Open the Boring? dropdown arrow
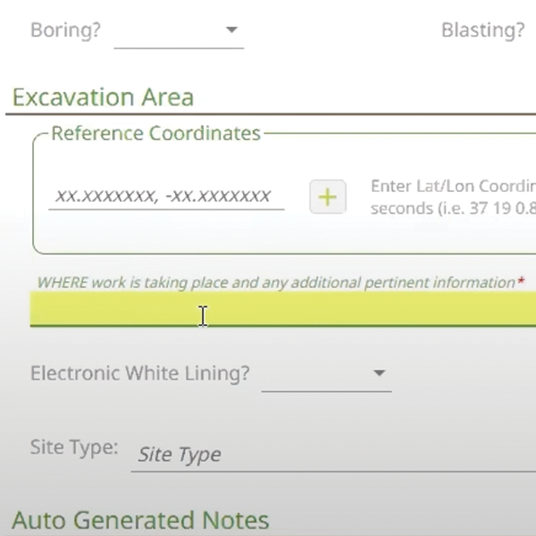The width and height of the screenshot is (536, 536). tap(232, 30)
